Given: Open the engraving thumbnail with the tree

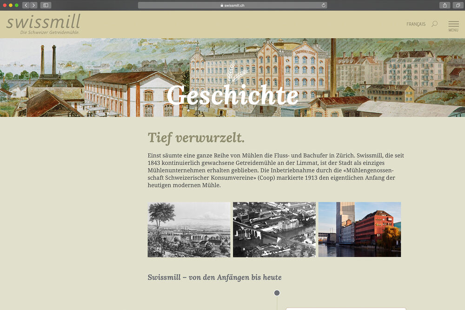Looking at the screenshot, I should coord(189,229).
